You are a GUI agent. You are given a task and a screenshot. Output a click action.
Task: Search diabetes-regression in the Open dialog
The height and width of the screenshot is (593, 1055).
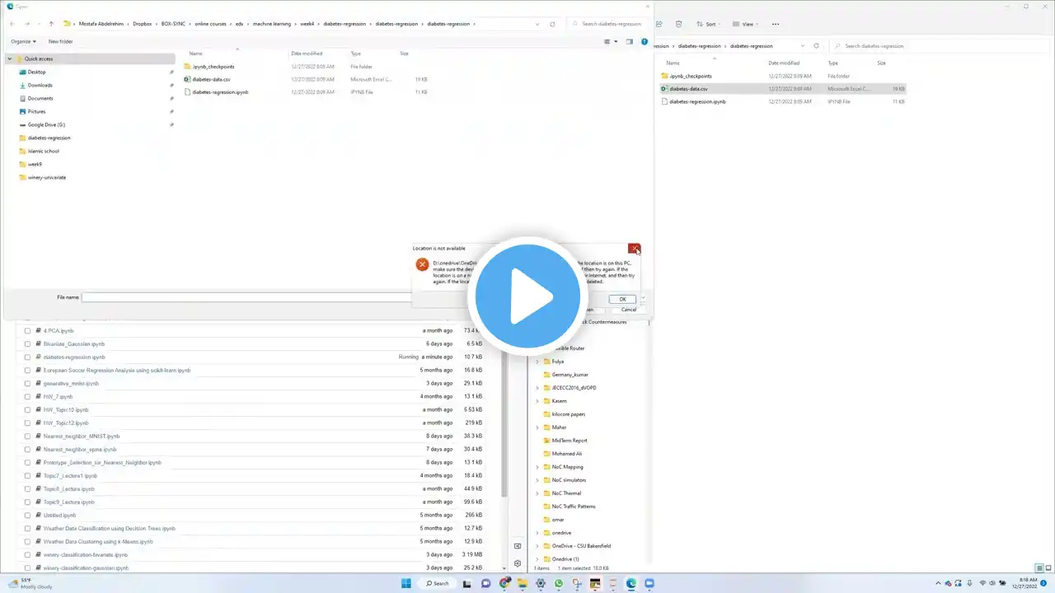click(611, 24)
